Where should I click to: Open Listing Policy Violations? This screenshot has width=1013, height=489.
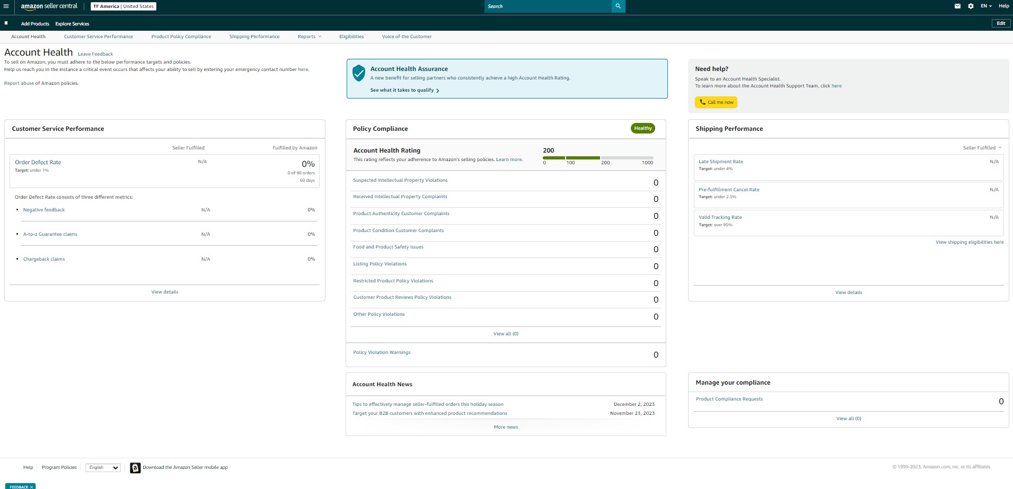380,264
